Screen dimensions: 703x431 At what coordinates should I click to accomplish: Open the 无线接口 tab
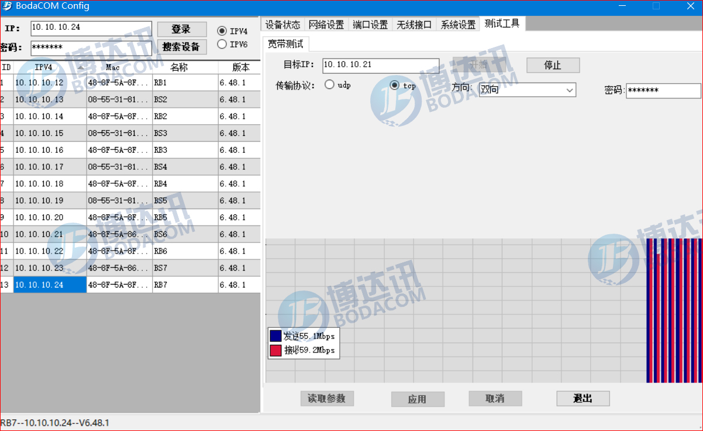tap(414, 25)
